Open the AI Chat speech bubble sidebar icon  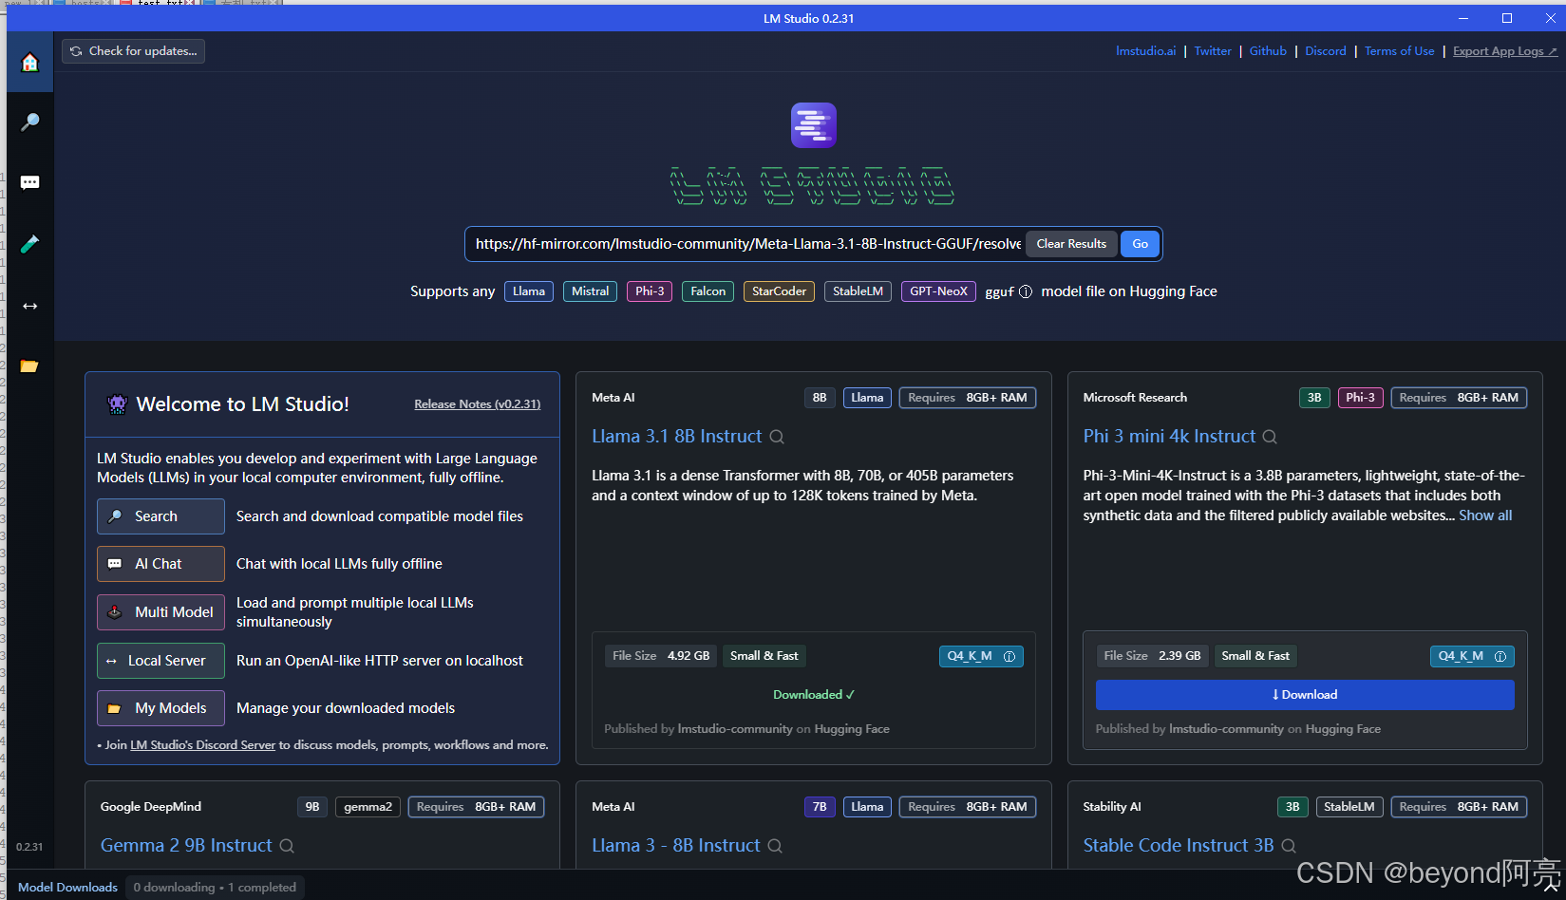pos(29,182)
